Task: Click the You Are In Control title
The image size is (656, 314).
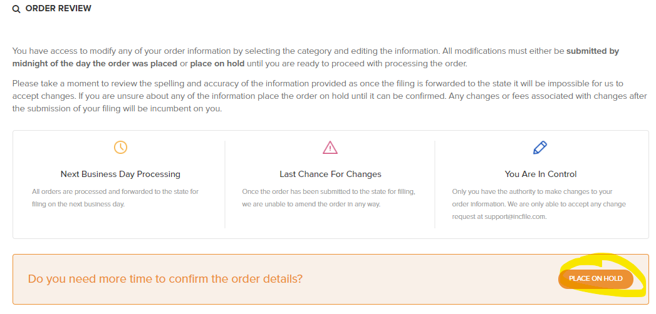Action: click(x=540, y=174)
